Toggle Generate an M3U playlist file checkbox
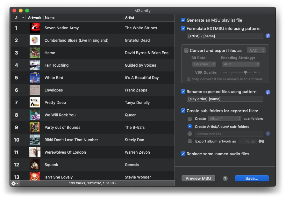The width and height of the screenshot is (286, 198). click(183, 20)
